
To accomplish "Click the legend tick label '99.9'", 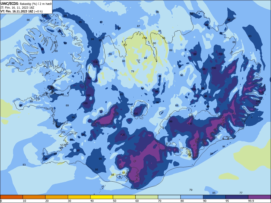I will (251, 201).
